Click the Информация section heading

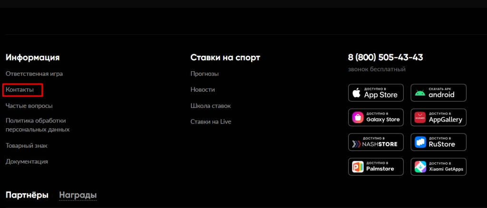[33, 57]
